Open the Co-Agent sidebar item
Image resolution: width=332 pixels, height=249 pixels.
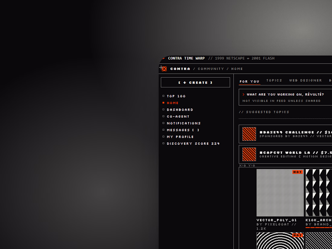[x=178, y=117]
